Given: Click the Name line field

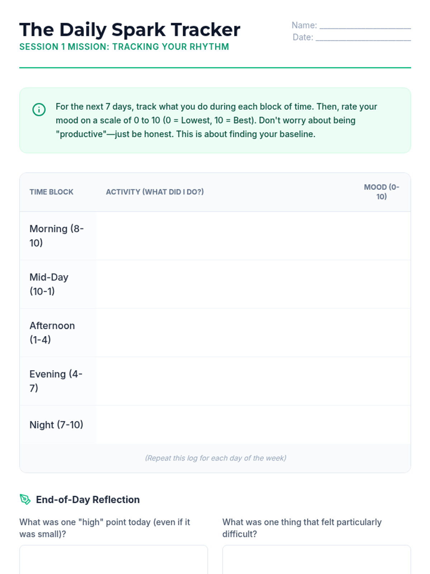Looking at the screenshot, I should [x=365, y=25].
